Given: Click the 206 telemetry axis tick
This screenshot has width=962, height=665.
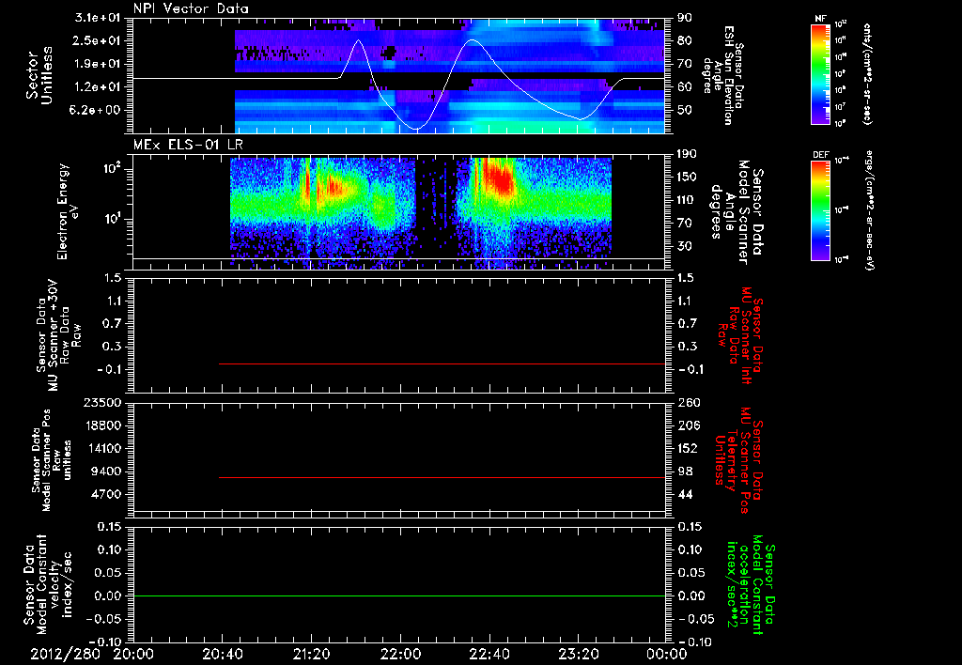Looking at the screenshot, I should point(689,425).
